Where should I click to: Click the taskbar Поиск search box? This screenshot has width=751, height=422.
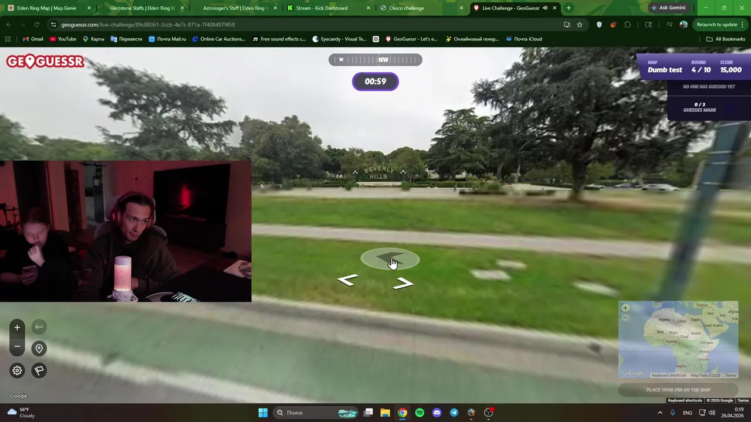point(317,413)
